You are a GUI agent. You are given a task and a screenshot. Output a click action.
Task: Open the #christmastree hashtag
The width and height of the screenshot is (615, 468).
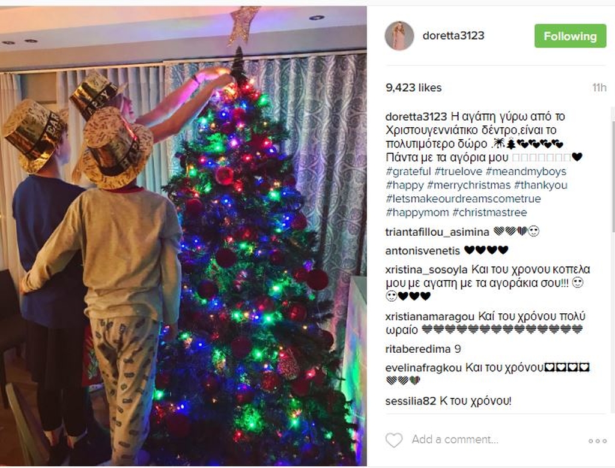(x=489, y=212)
